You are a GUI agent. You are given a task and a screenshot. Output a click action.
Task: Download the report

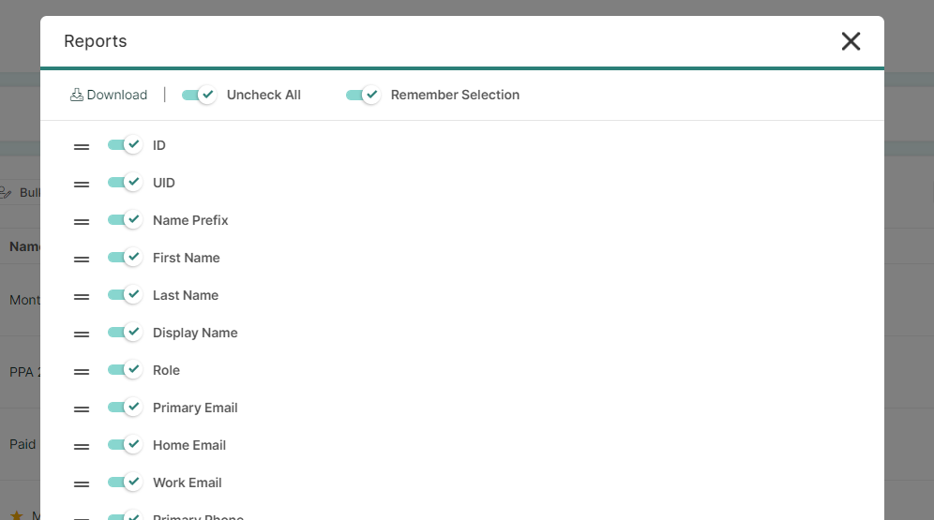(x=109, y=95)
